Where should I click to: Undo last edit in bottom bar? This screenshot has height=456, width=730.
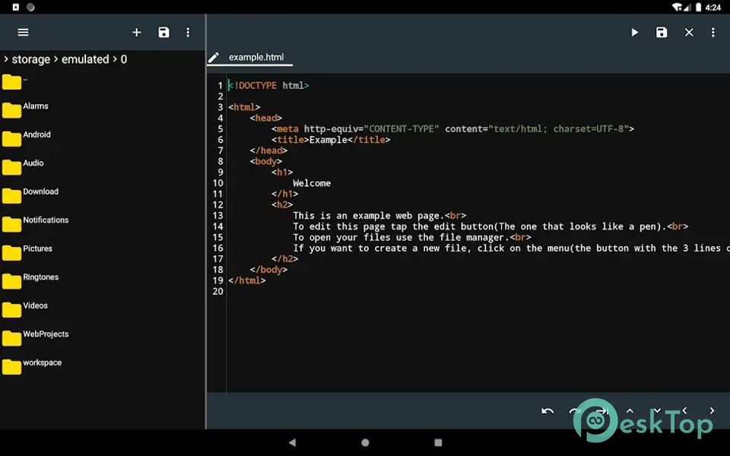coord(547,411)
